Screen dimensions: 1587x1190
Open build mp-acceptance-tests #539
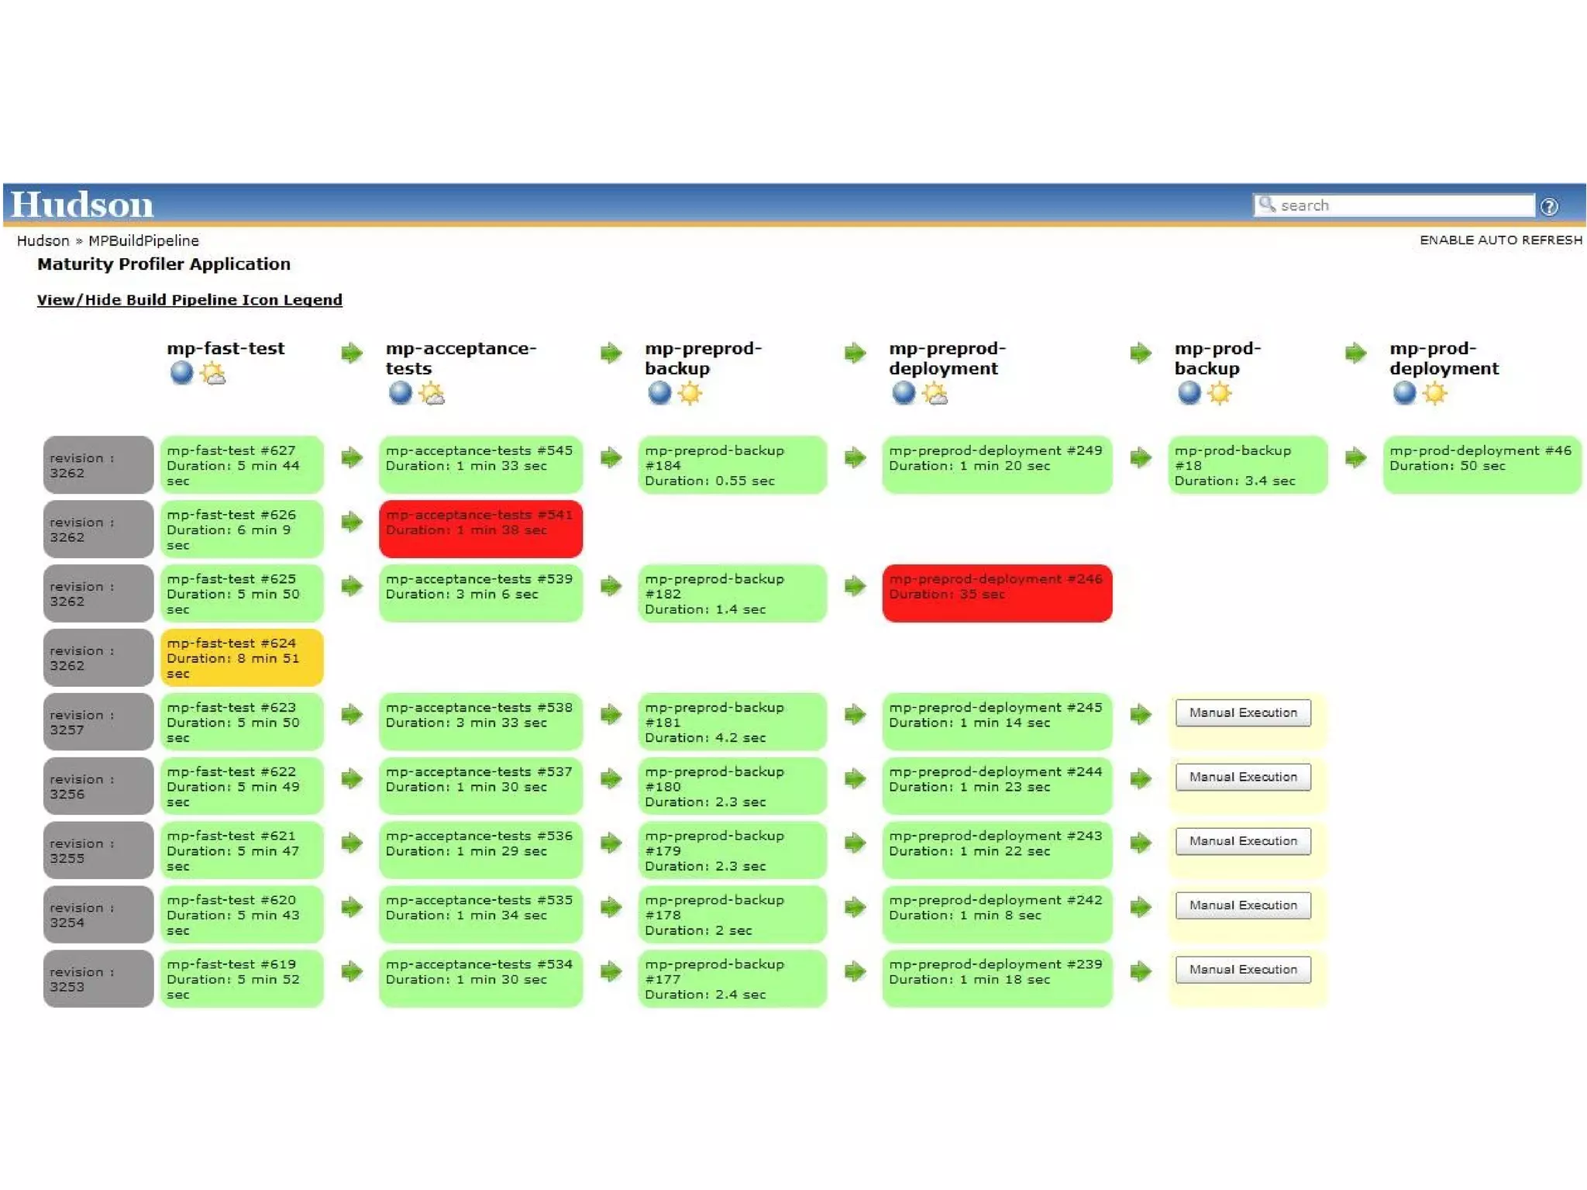480,593
